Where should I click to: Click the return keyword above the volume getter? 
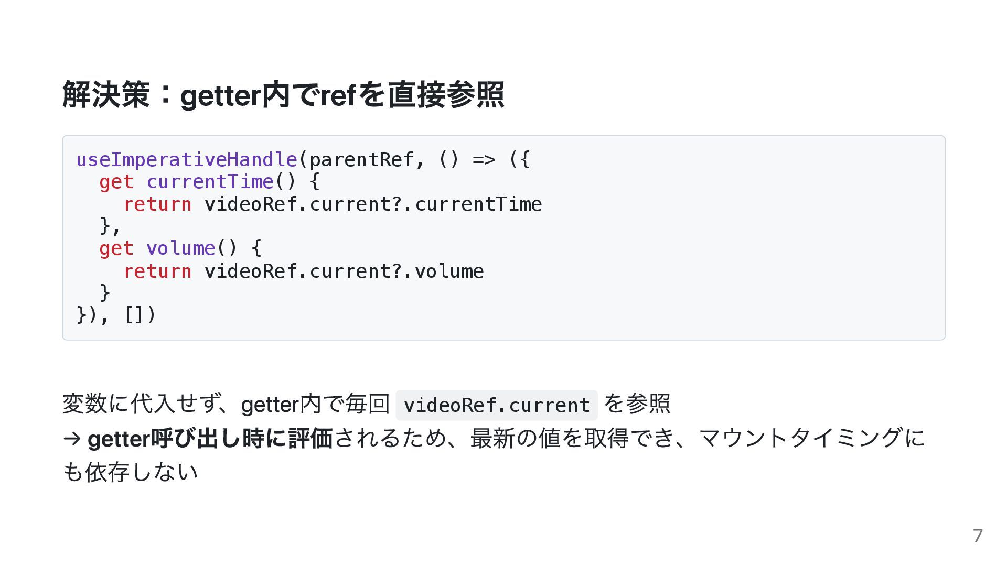click(x=157, y=204)
